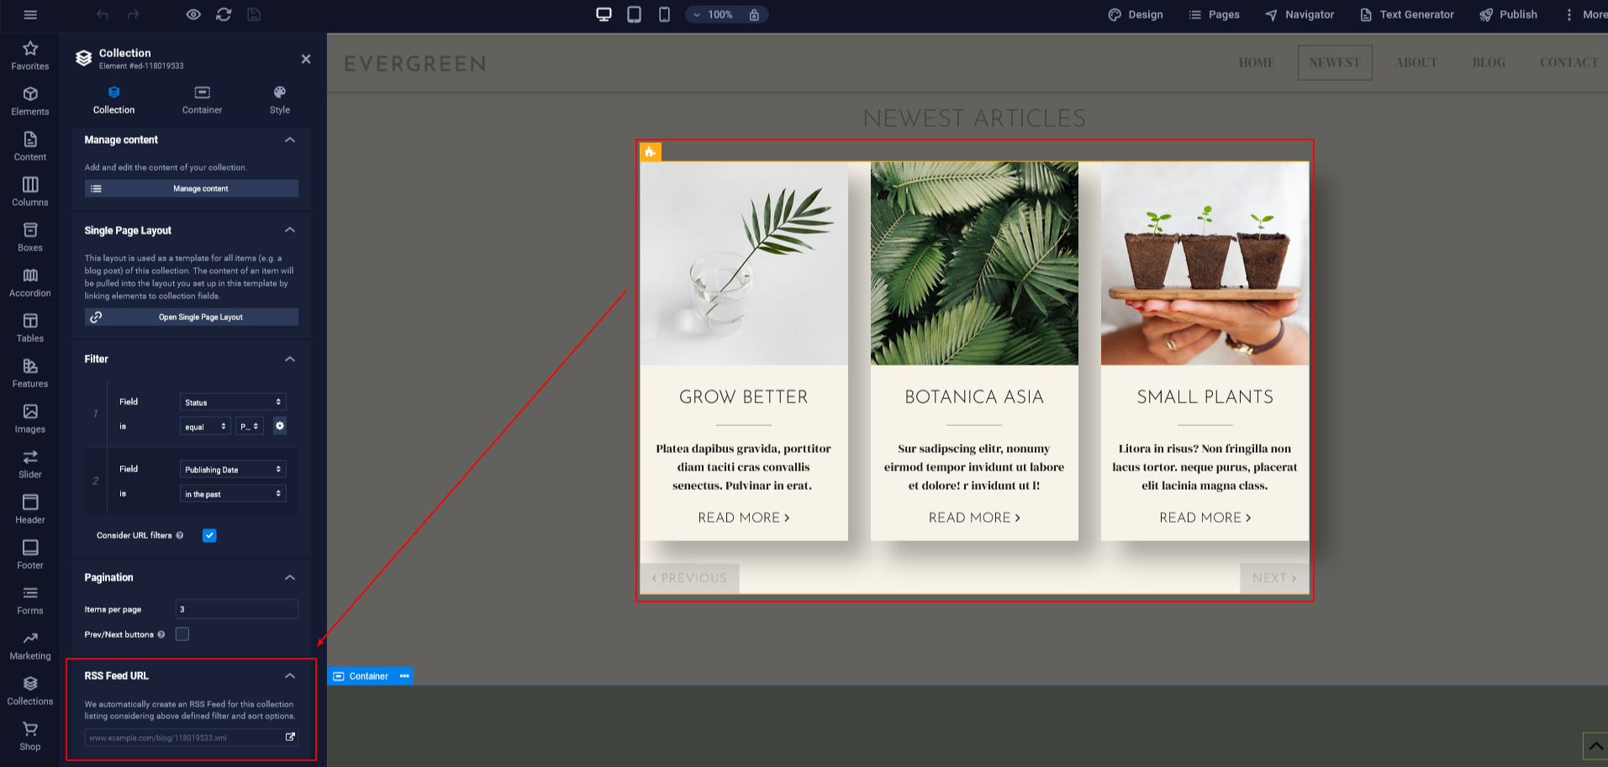This screenshot has height=767, width=1608.
Task: Toggle preview with the eye icon
Action: [193, 14]
